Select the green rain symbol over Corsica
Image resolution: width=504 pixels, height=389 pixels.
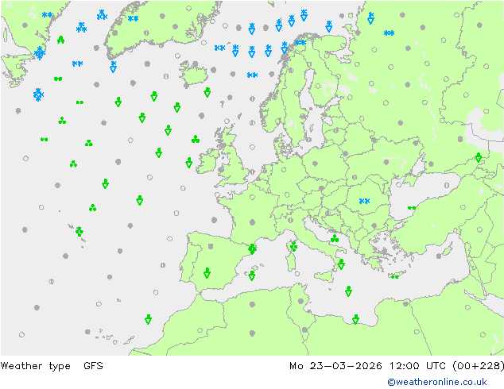293,246
